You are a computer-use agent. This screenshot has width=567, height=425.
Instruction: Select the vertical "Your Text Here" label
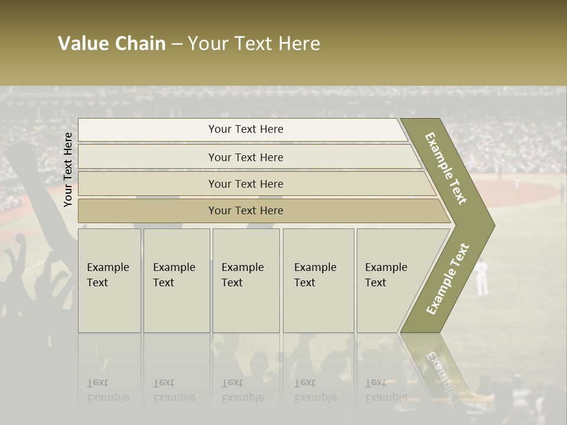[x=68, y=169]
